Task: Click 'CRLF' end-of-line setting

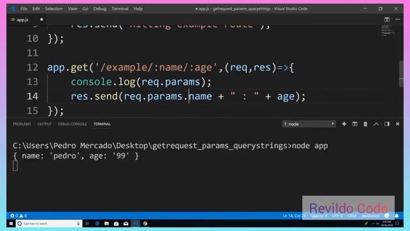Action: point(352,216)
